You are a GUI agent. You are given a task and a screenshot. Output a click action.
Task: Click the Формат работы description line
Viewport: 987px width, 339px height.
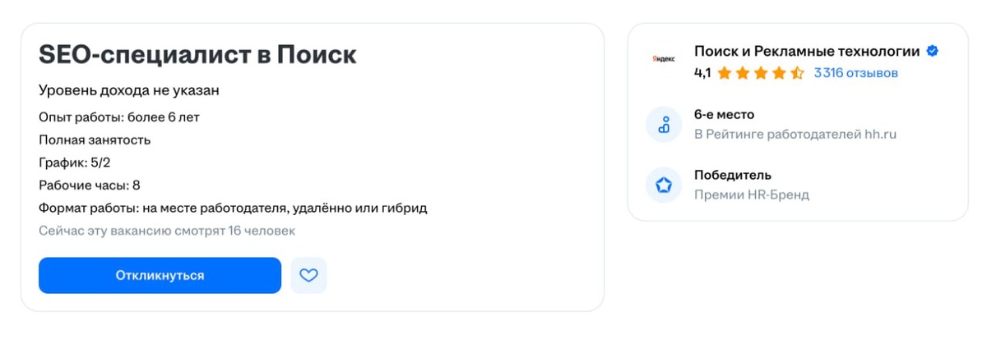[x=233, y=208]
